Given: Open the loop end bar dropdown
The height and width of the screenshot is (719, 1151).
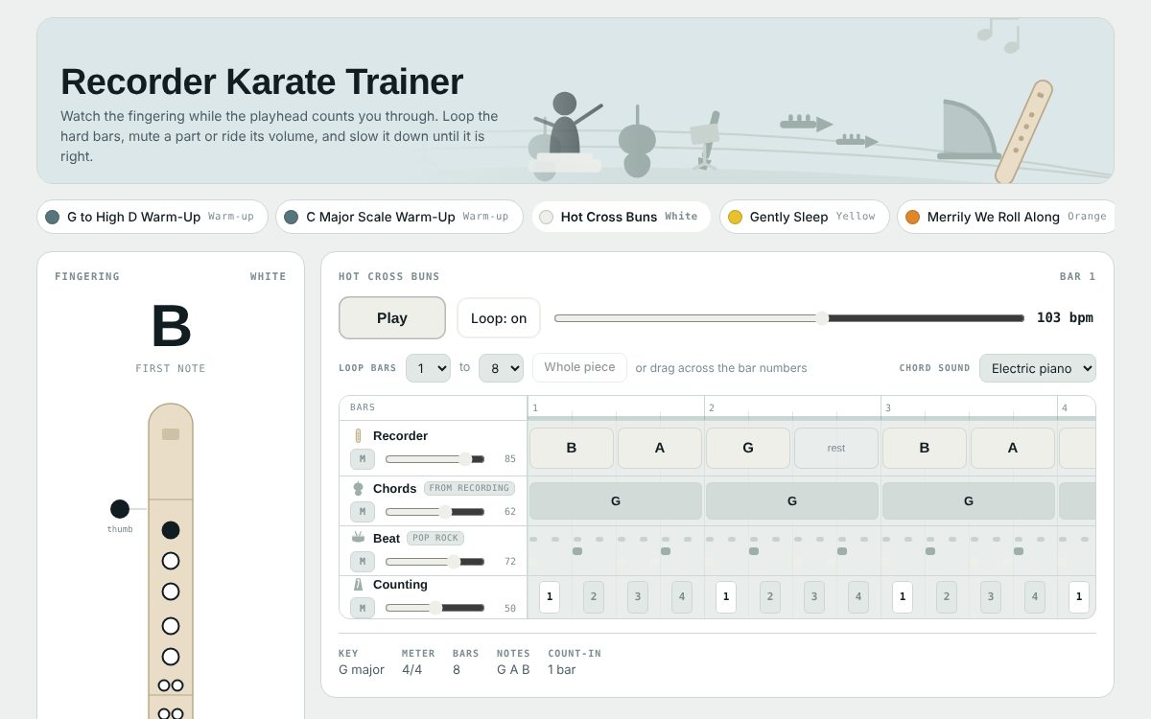Looking at the screenshot, I should coord(501,368).
